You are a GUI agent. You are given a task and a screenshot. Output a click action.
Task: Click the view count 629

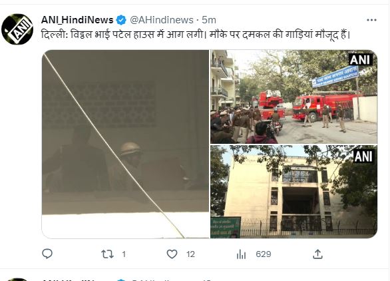(264, 254)
